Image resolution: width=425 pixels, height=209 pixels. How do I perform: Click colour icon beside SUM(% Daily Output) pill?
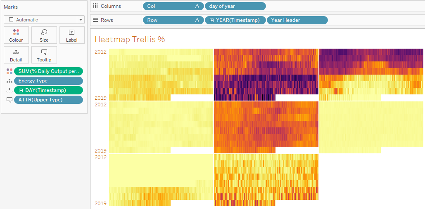[9, 71]
